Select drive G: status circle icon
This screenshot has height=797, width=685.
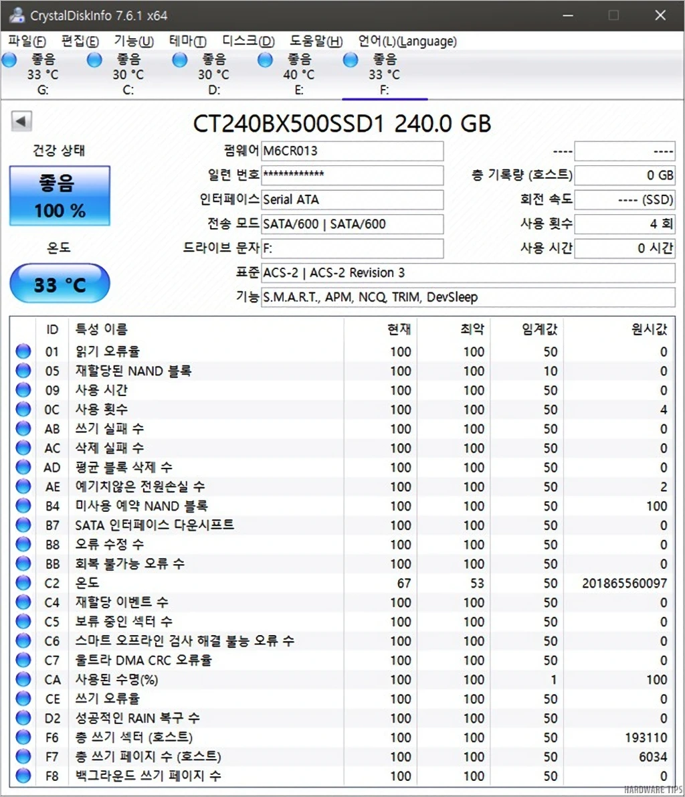tap(9, 60)
